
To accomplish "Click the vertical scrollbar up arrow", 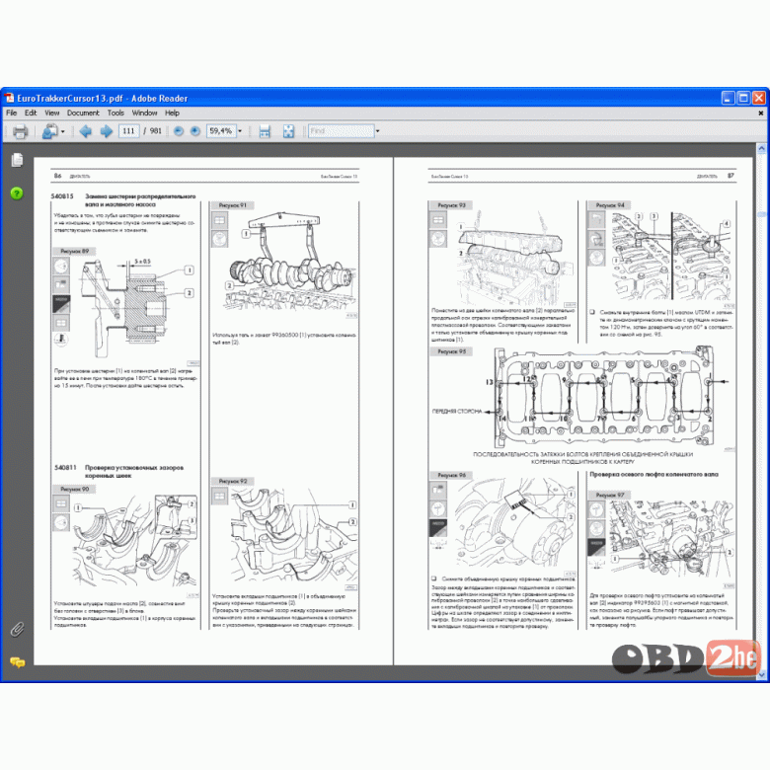I will click(761, 148).
